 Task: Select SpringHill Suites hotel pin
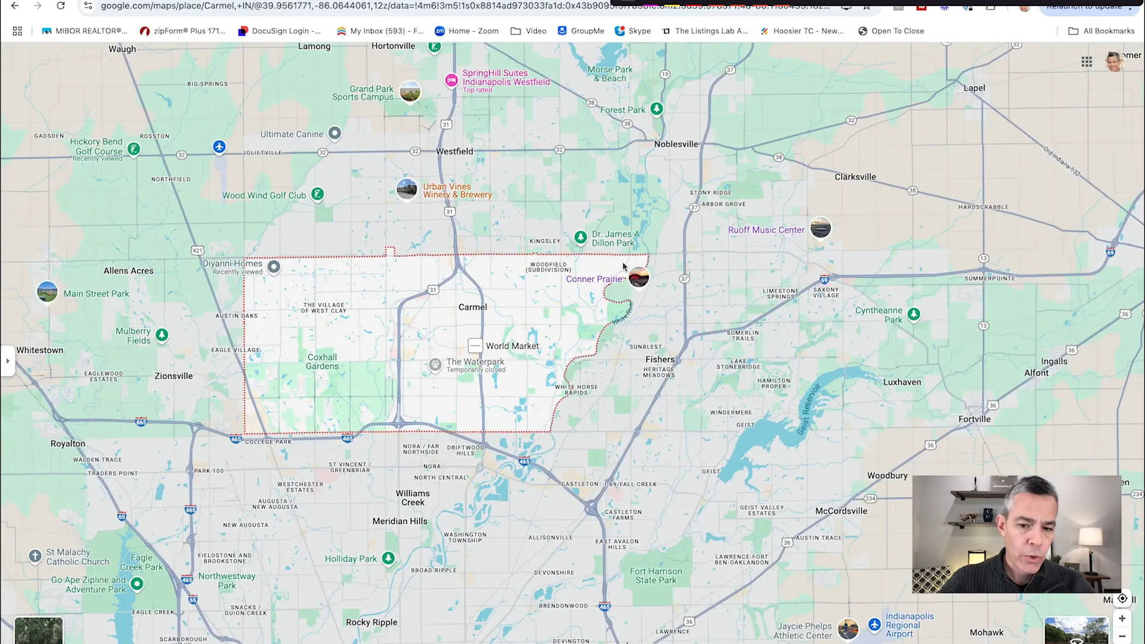[x=451, y=80]
